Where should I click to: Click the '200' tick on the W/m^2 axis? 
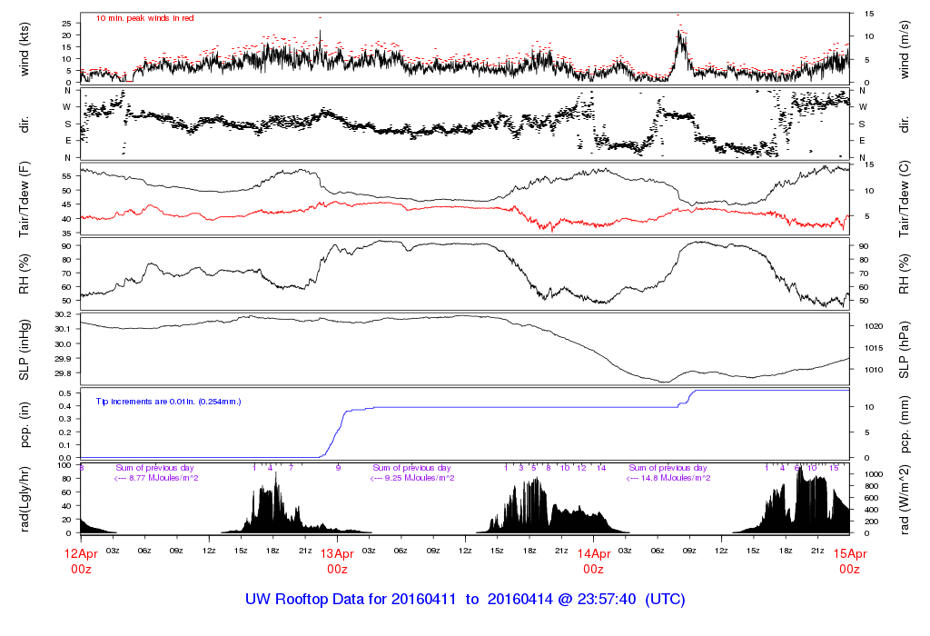(x=871, y=522)
